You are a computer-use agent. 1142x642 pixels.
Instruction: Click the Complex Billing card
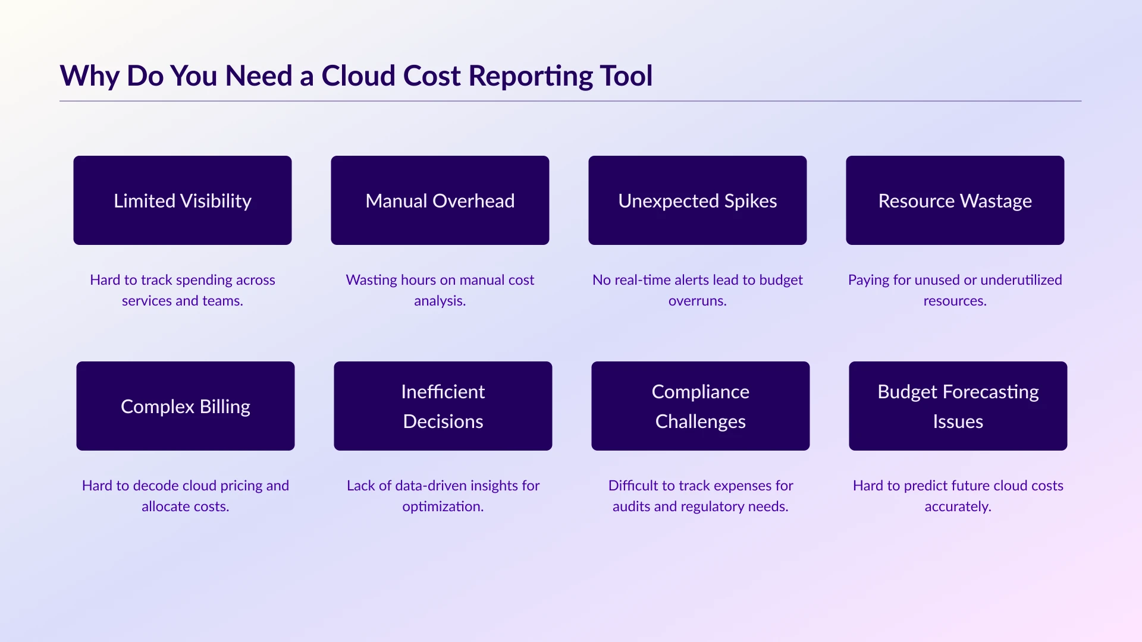[x=186, y=406]
